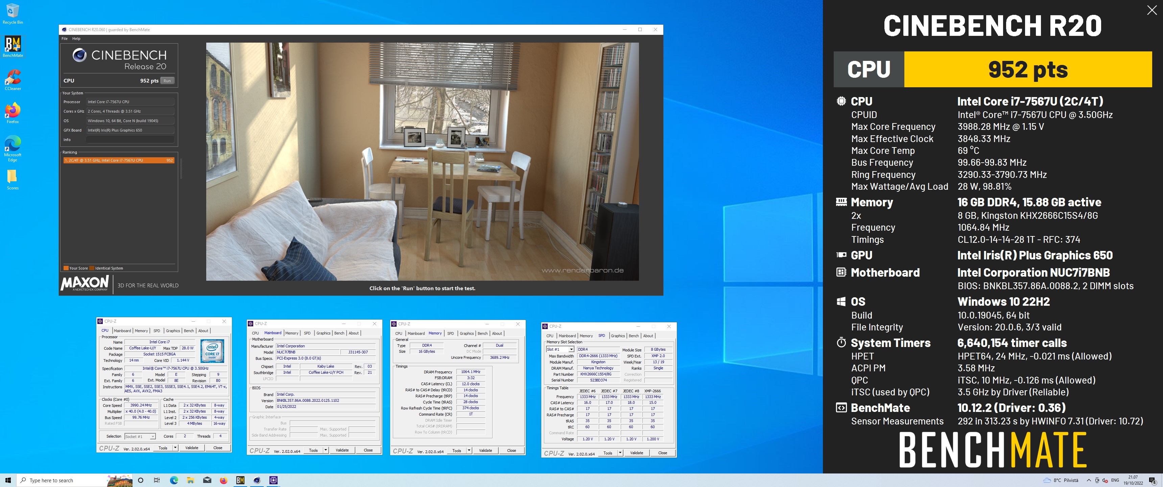The height and width of the screenshot is (487, 1163).
Task: Open Firefox from the taskbar
Action: point(223,480)
